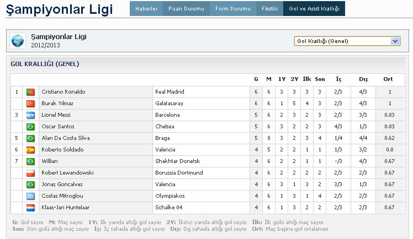This screenshot has height=239, width=413.
Task: Click the globe icon beside Şampiyonlar Ligi
Action: coord(18,41)
